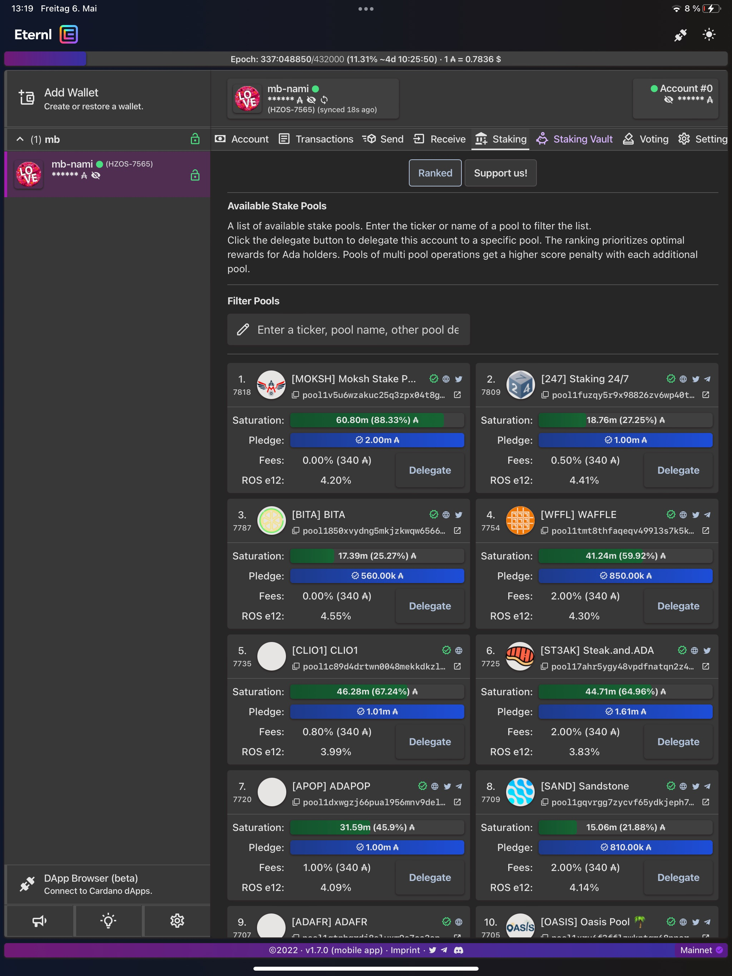The image size is (732, 976).
Task: Open the 247 pool external link icon
Action: (706, 395)
